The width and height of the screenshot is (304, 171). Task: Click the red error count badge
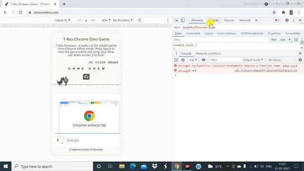(x=277, y=20)
